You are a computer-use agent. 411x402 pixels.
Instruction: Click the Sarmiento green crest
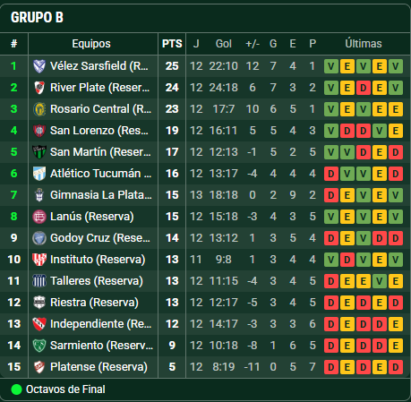coord(39,346)
